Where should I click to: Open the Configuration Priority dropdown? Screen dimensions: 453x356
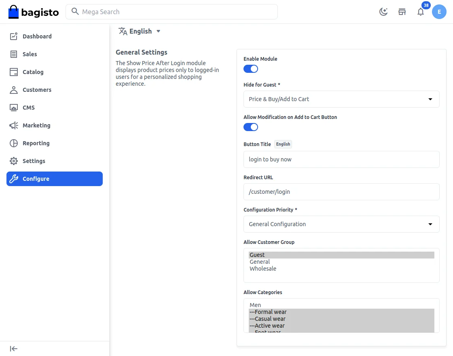pos(341,224)
